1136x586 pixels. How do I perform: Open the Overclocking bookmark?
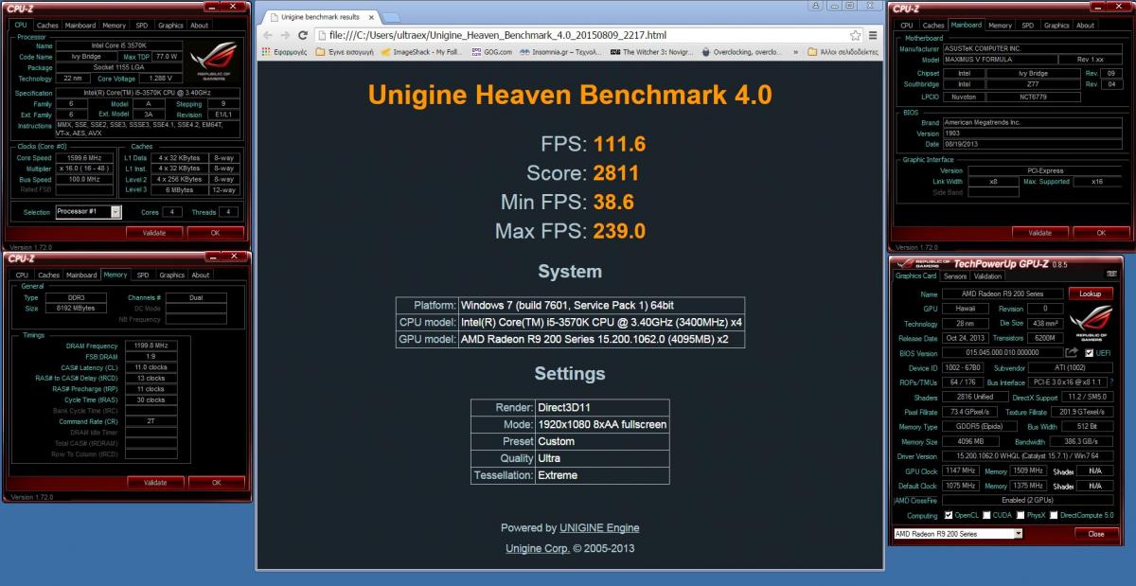pos(741,52)
